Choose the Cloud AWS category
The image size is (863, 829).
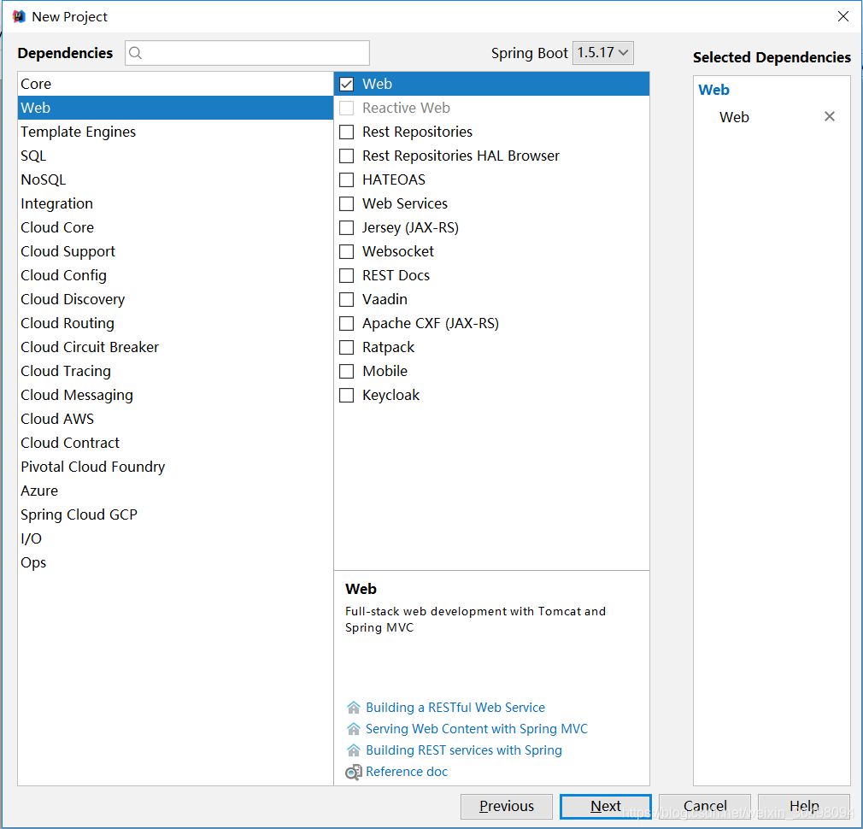[175, 419]
